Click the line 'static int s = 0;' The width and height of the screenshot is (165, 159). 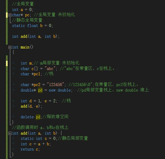pos(39,139)
